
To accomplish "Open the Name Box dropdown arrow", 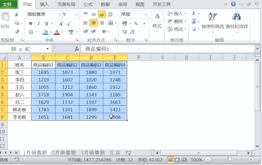I will (x=47, y=49).
